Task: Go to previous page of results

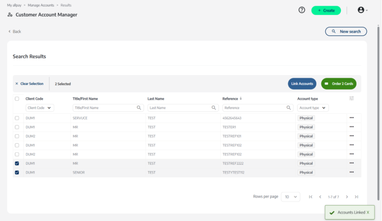Action: 320,197
